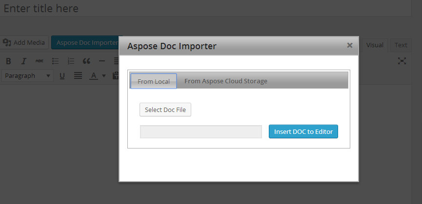Toggle underline formatting
Screen dimensions: 422x204
[62, 76]
